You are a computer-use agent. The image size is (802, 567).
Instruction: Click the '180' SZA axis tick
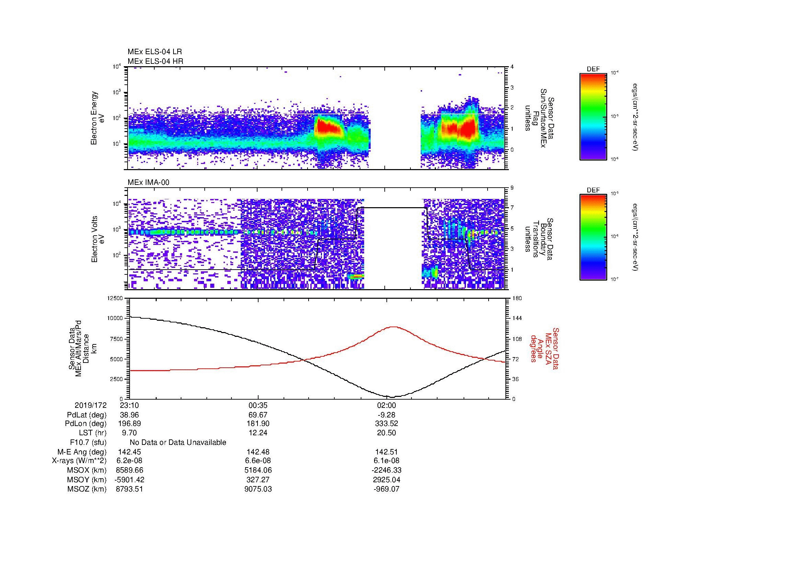click(517, 298)
